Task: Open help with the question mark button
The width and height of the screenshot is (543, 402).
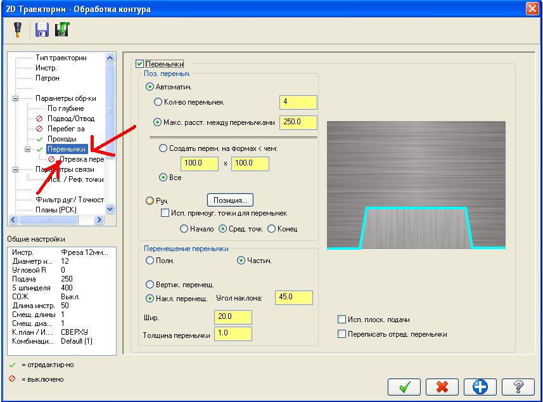Action: pyautogui.click(x=518, y=387)
